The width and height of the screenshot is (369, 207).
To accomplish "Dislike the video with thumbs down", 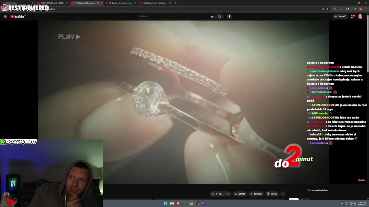I will click(x=227, y=194).
